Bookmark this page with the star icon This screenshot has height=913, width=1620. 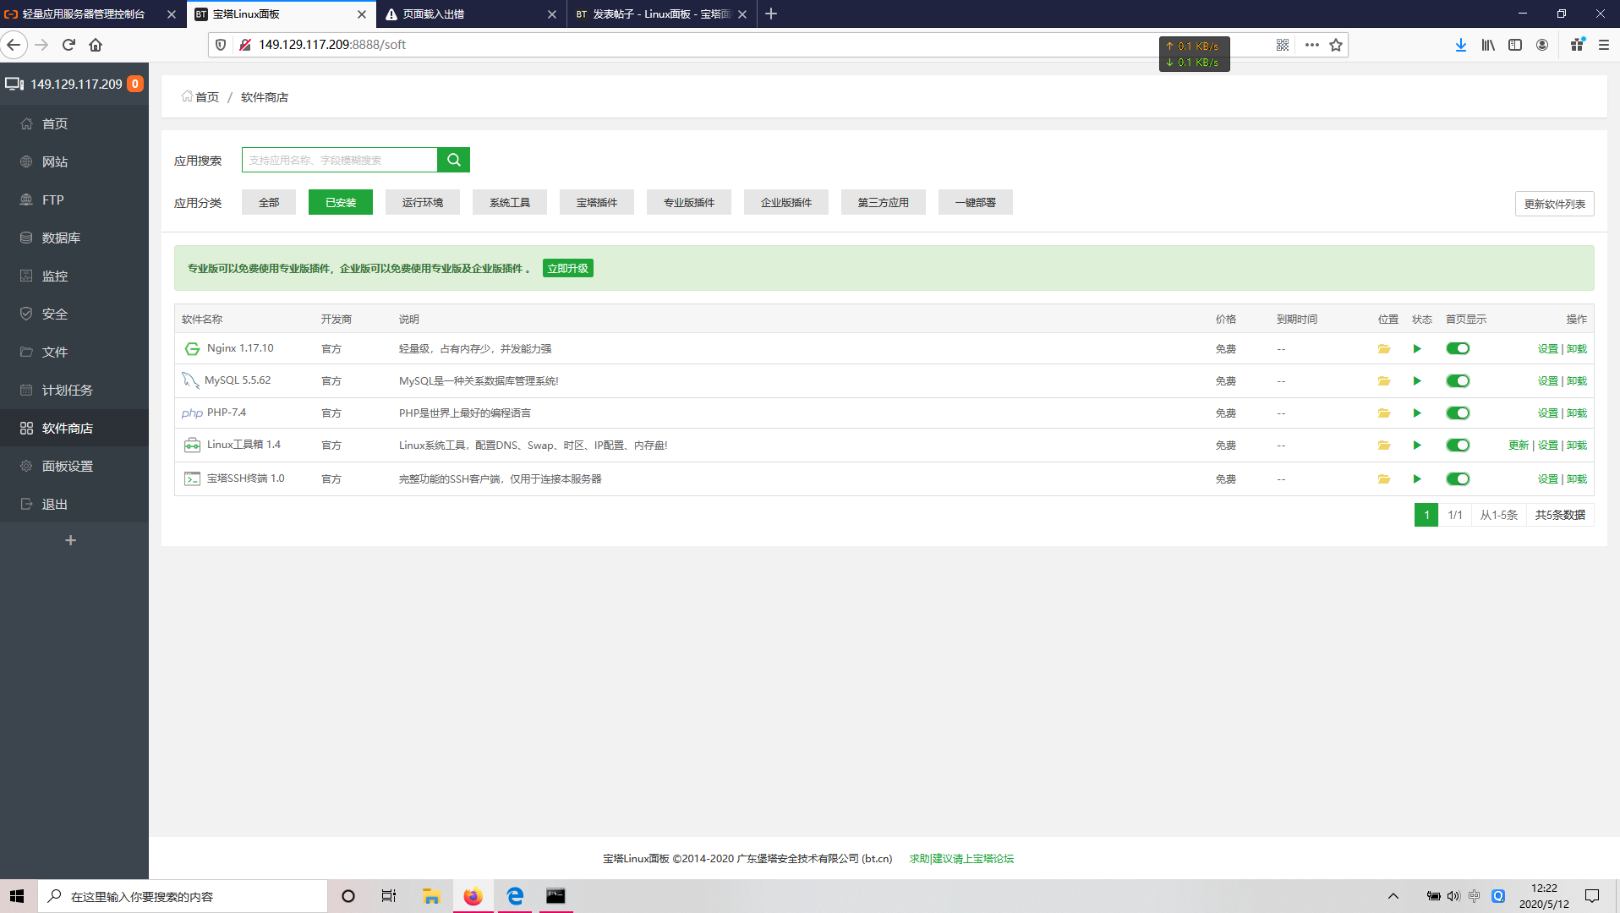pyautogui.click(x=1336, y=45)
